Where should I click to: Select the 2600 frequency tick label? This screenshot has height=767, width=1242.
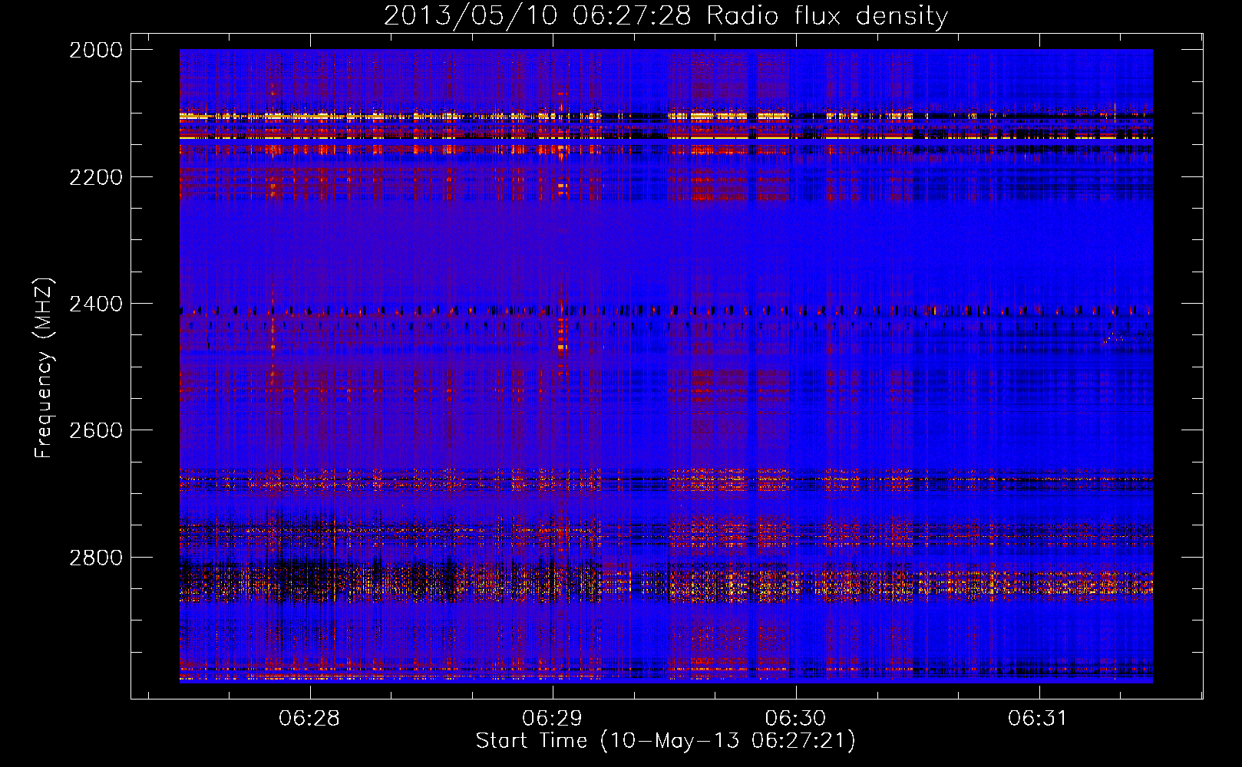[x=95, y=430]
